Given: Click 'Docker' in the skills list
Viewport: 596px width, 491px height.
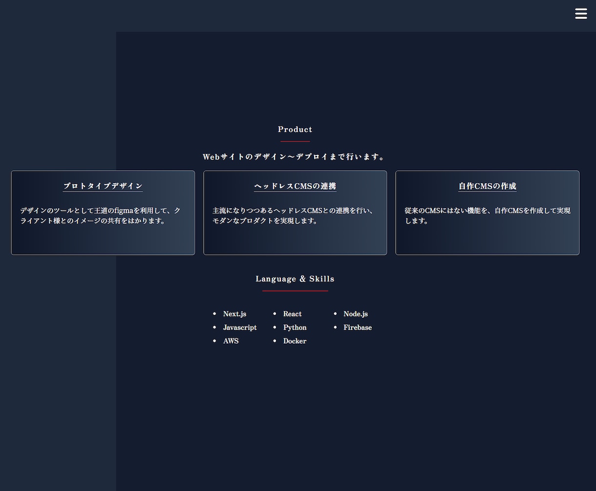Looking at the screenshot, I should point(295,341).
